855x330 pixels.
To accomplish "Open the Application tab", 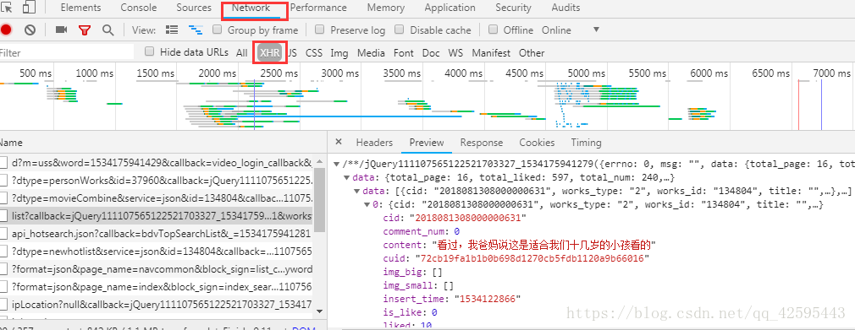I will (450, 8).
